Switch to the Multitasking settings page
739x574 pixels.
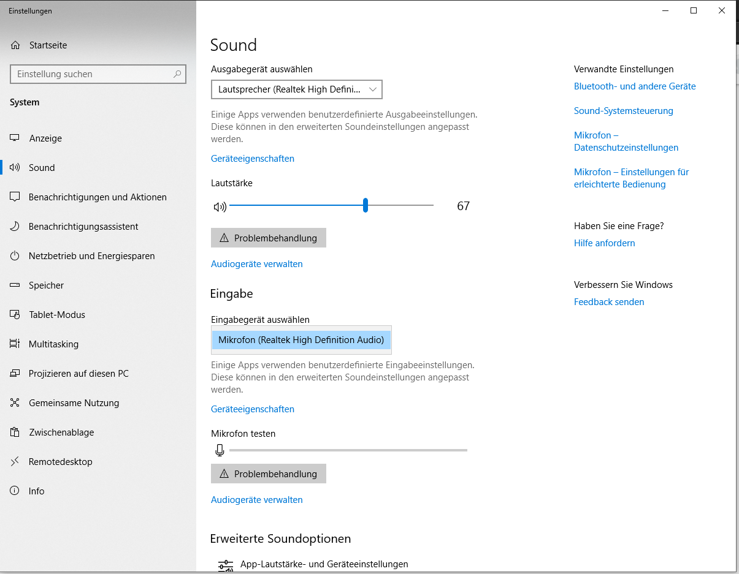click(53, 344)
